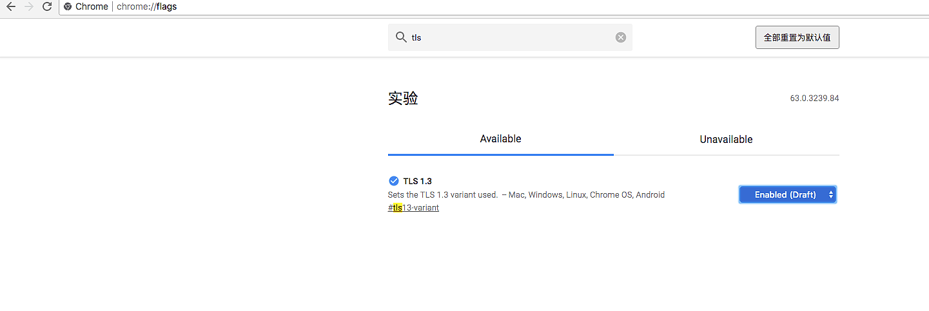Screen dimensions: 929x311
Task: Click the magnifier icon in the flags search box
Action: pos(400,37)
